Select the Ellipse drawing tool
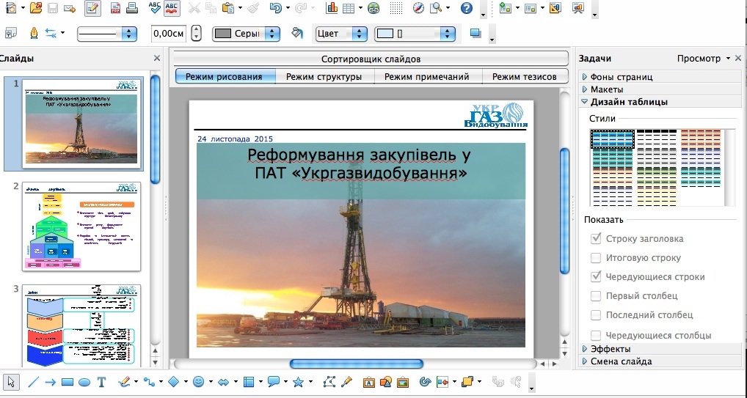This screenshot has height=398, width=747. coord(84,382)
